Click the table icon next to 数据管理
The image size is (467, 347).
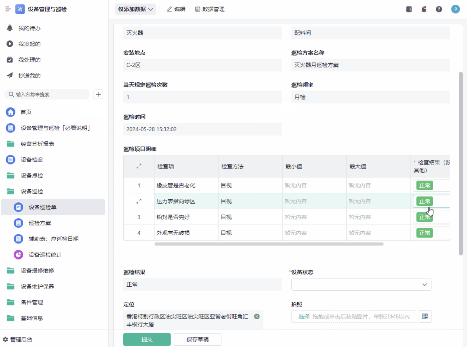[198, 9]
